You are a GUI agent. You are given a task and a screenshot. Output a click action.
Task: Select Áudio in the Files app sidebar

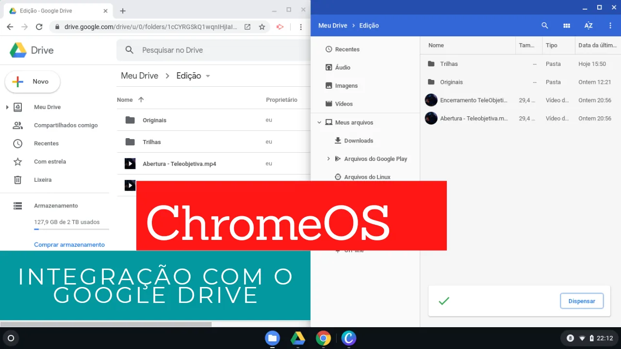pos(343,67)
